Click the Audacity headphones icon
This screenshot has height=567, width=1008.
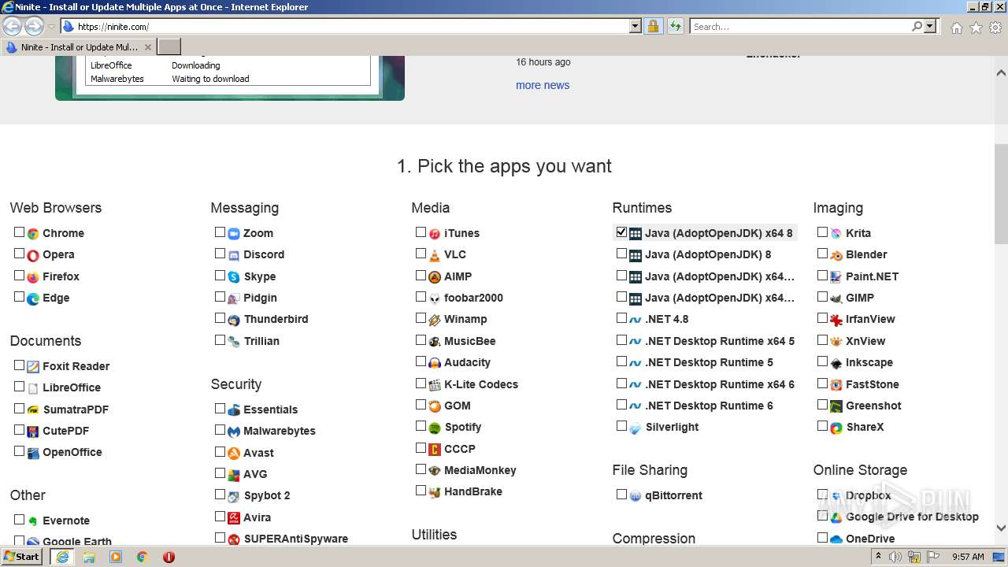coord(435,363)
